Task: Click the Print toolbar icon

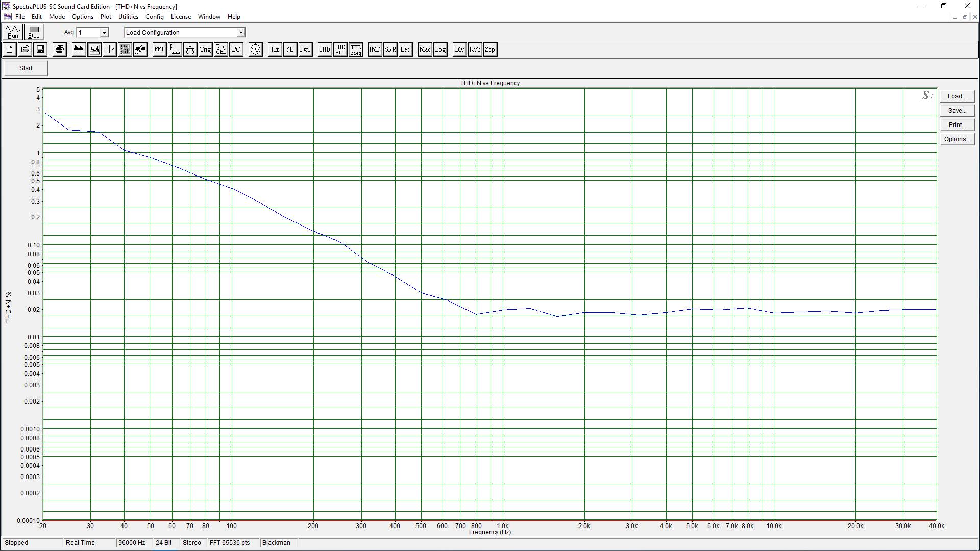Action: 60,49
